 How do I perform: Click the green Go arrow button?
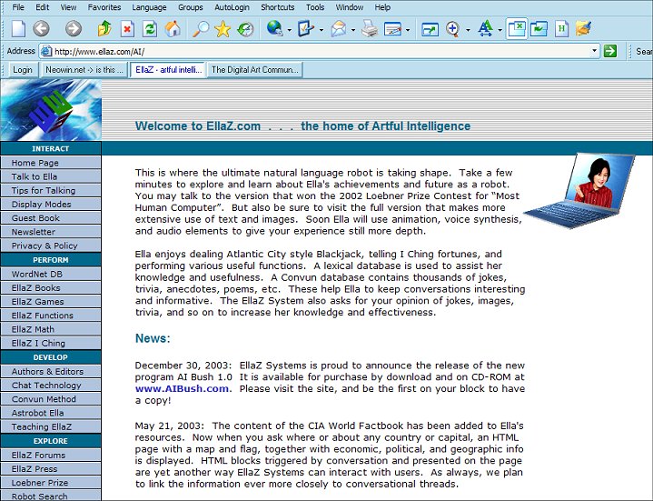coord(610,51)
